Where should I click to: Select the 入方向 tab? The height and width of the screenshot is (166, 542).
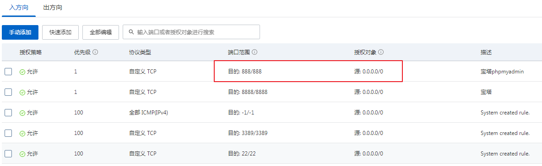click(19, 8)
